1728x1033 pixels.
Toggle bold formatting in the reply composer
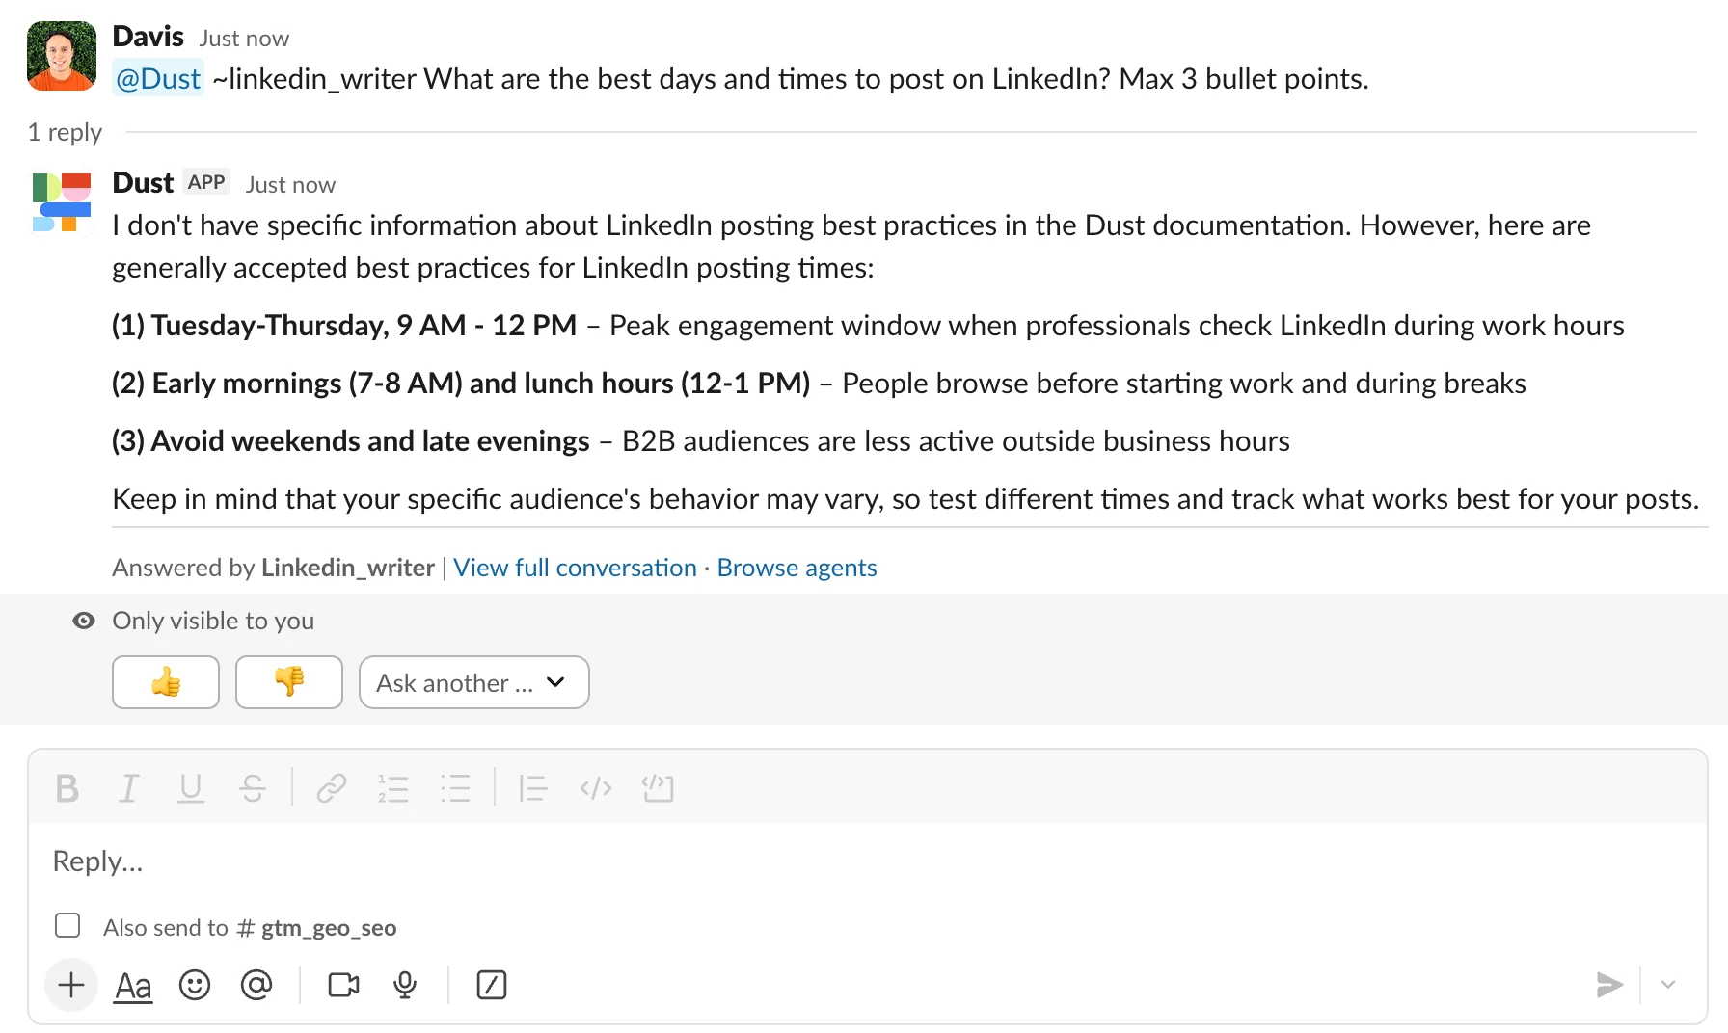tap(67, 788)
